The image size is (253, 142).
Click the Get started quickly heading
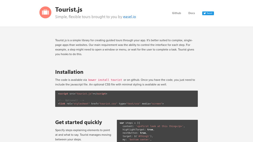point(79,122)
